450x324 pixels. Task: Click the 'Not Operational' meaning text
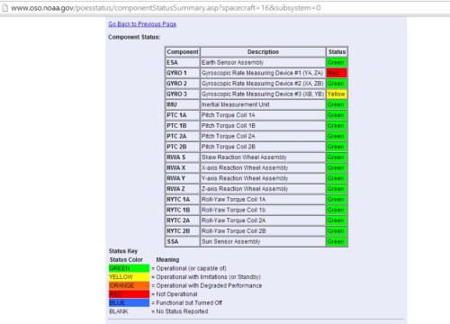click(x=176, y=294)
